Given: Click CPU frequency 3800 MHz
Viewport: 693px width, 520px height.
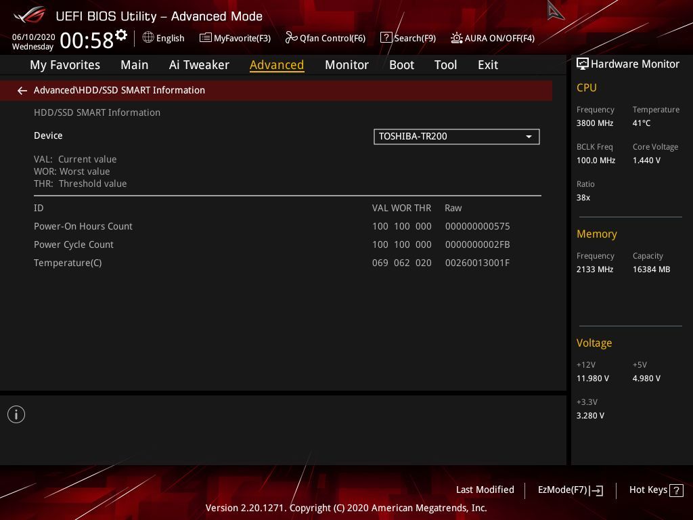Looking at the screenshot, I should pyautogui.click(x=594, y=123).
